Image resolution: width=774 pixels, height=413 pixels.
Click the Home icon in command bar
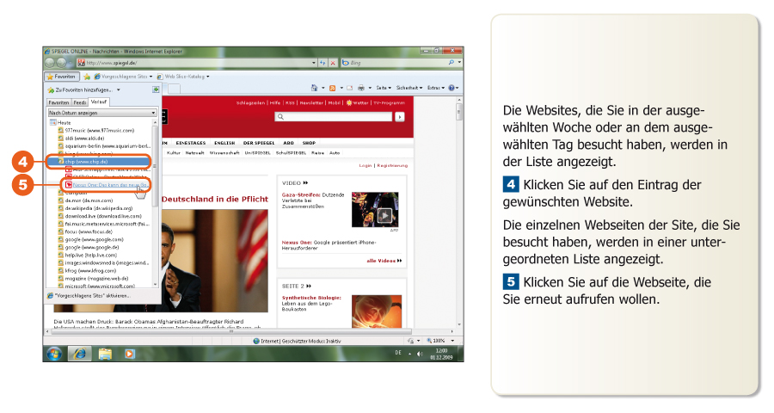[313, 88]
